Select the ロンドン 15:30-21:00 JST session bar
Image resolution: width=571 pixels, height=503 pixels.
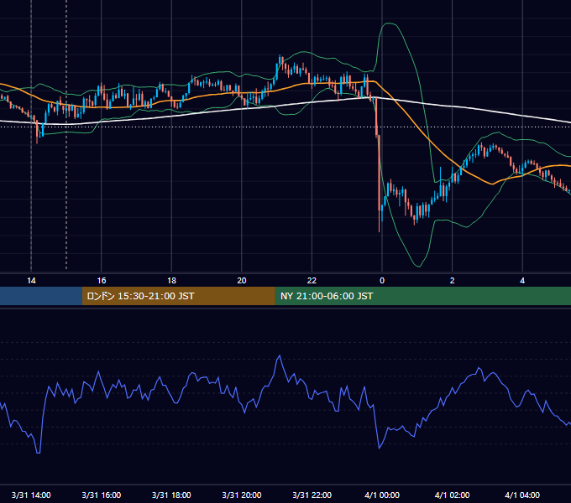pos(178,296)
